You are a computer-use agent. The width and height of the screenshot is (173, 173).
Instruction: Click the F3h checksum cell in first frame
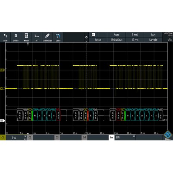[x=58, y=115]
